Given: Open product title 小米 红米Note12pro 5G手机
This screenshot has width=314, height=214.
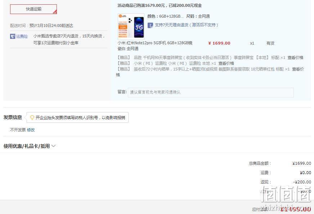Looking at the screenshot, I should tap(155, 46).
